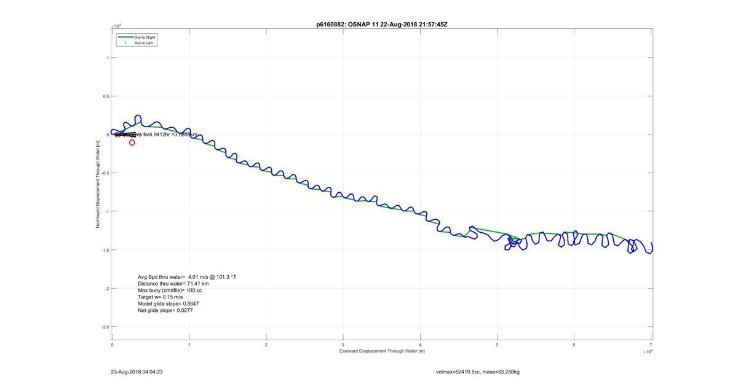
Task: Click the y-axis tick label '-2.5'
Action: [105, 327]
